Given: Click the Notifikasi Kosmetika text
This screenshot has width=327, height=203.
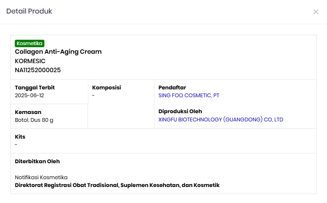Looking at the screenshot, I should 41,177.
